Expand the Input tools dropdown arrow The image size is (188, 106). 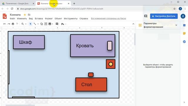click(x=66, y=24)
